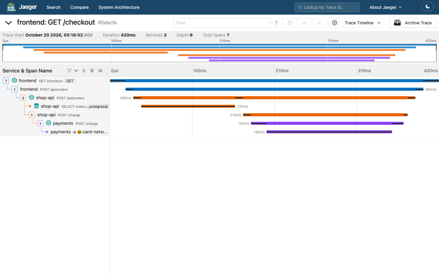Viewport: 439px width, 274px height.
Task: Click the frontend GET /checkout blue timeline bar
Action: click(274, 81)
